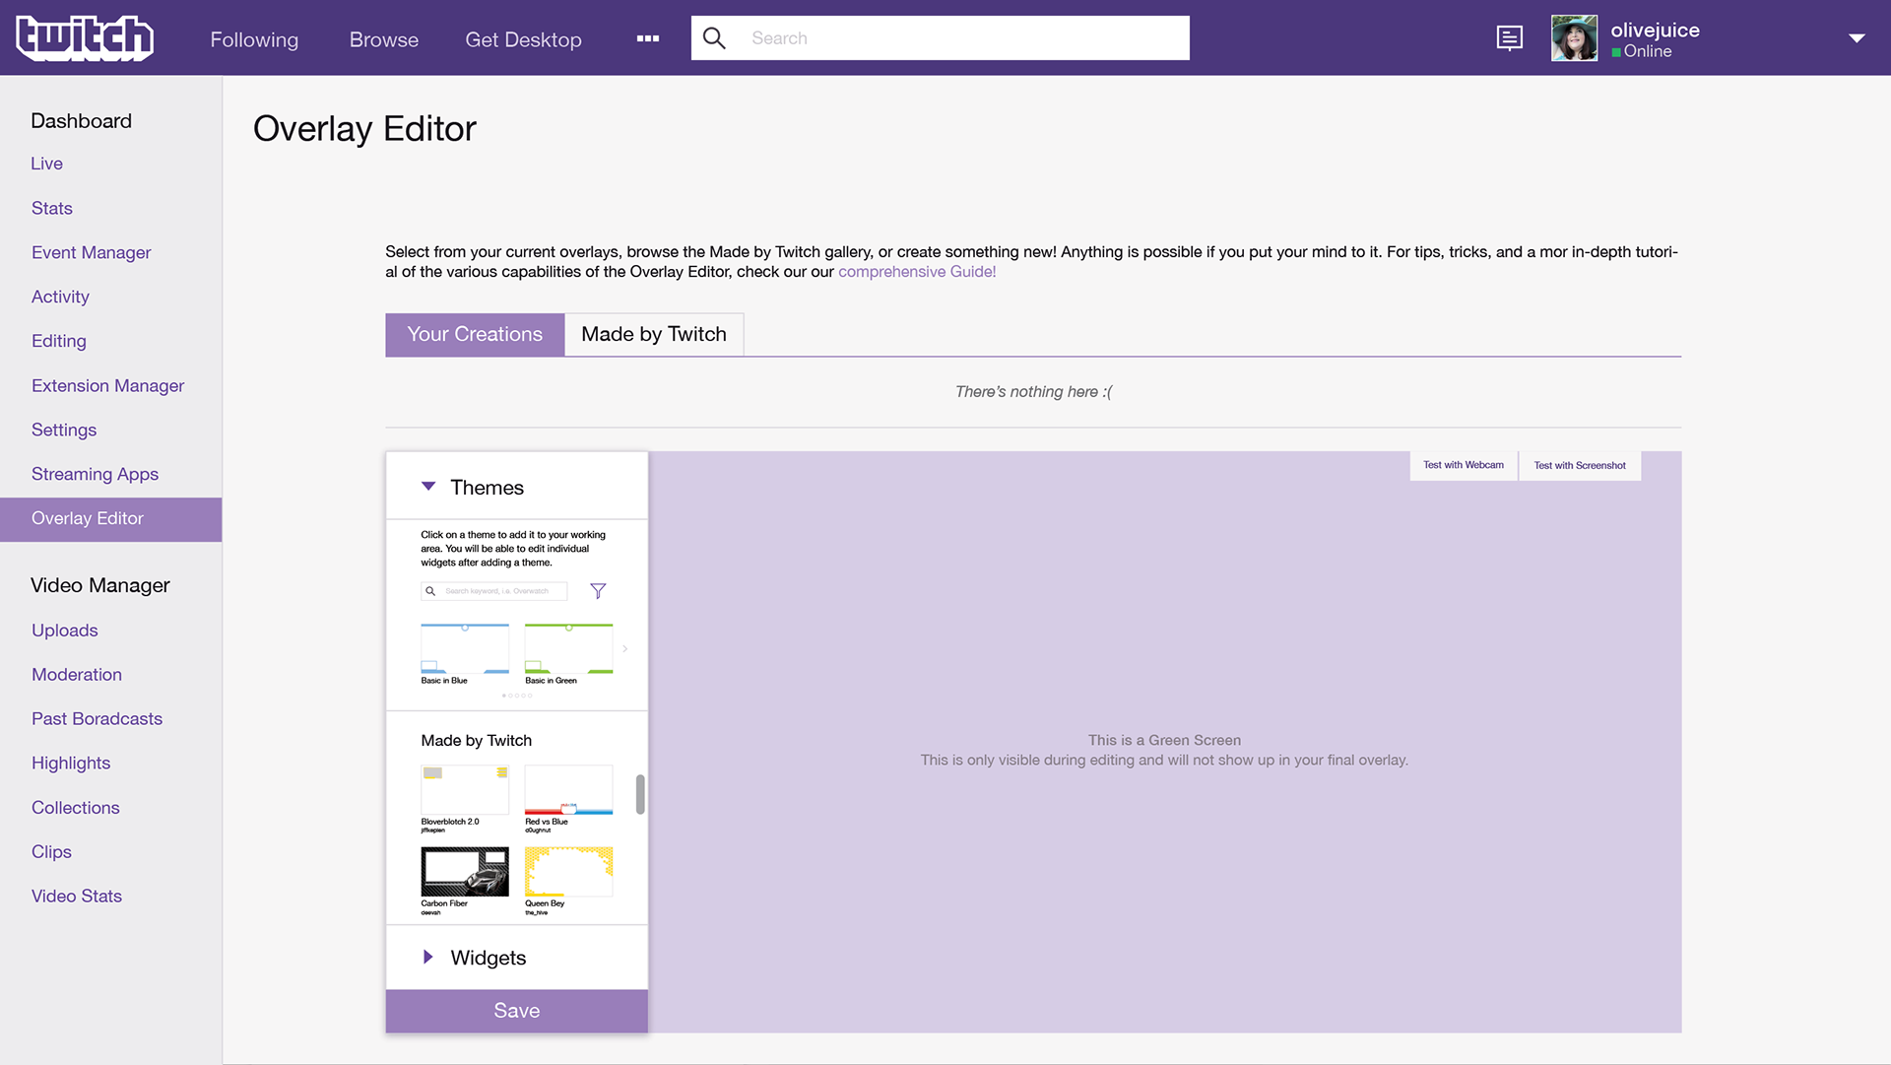Open Settings in the Dashboard sidebar
The image size is (1891, 1065).
pos(64,430)
